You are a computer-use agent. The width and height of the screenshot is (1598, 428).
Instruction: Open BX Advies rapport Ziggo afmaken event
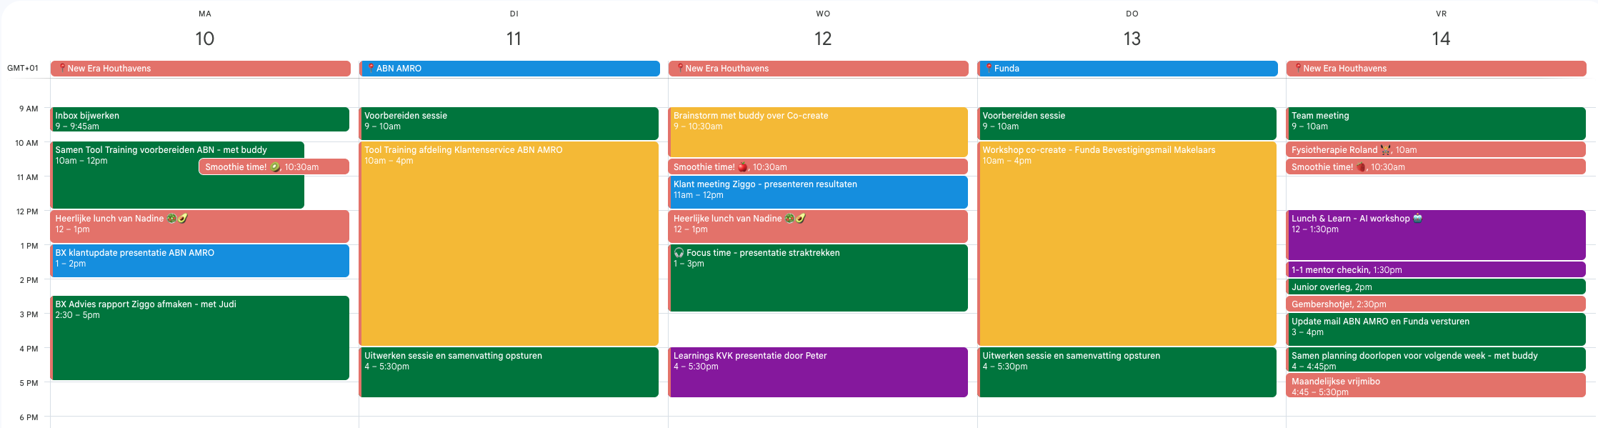coord(200,338)
